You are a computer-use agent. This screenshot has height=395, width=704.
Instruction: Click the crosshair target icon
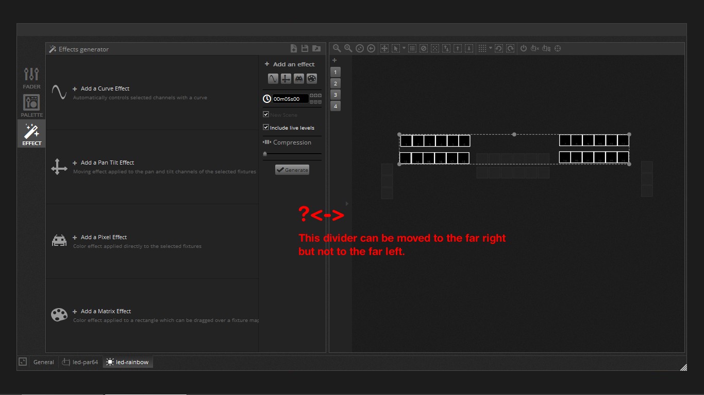coord(558,48)
